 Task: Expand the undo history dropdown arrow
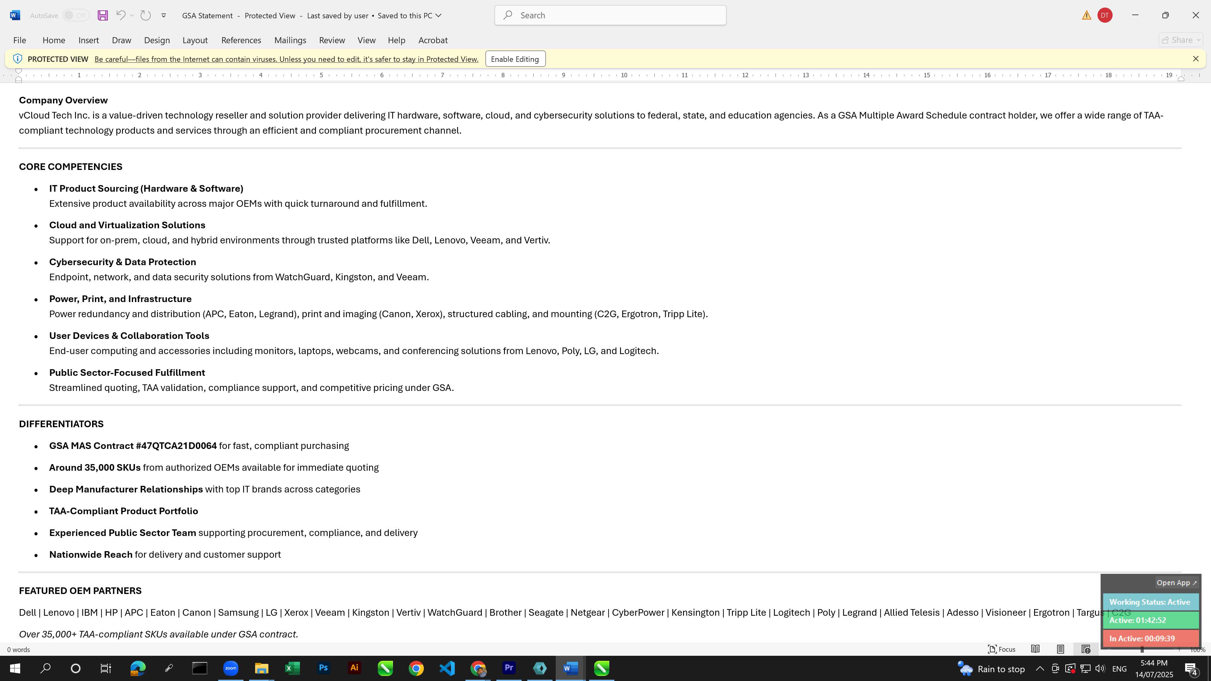coord(132,15)
